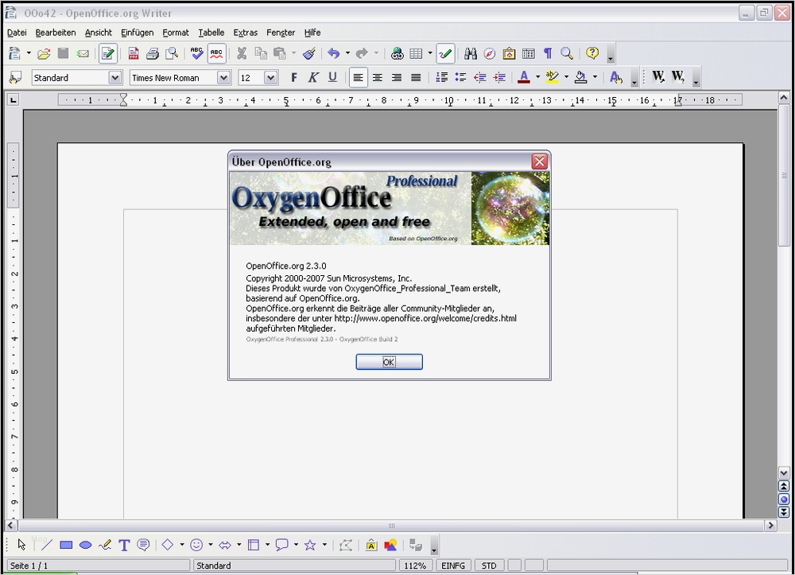The height and width of the screenshot is (575, 795).
Task: Toggle Italic K button
Action: point(313,78)
